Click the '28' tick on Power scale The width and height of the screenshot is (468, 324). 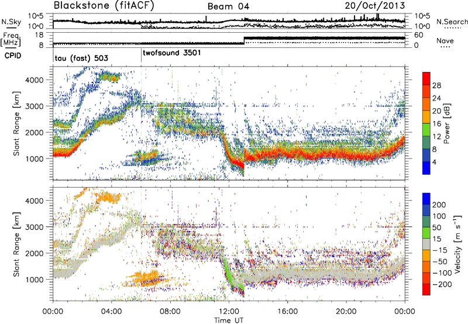[436, 85]
